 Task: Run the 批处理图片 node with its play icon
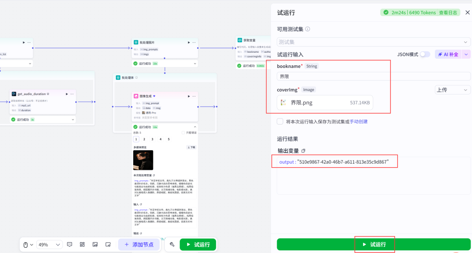point(189,43)
